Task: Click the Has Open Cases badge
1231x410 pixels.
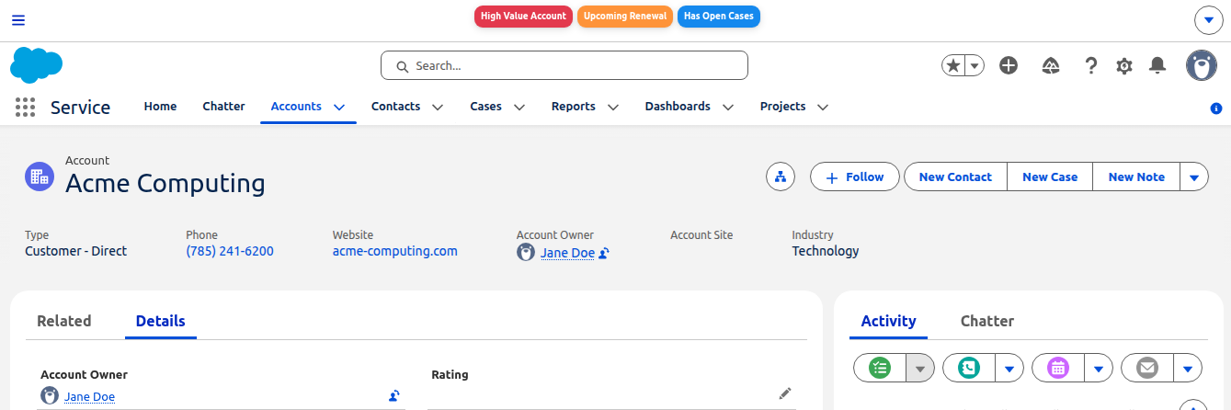Action: tap(719, 17)
